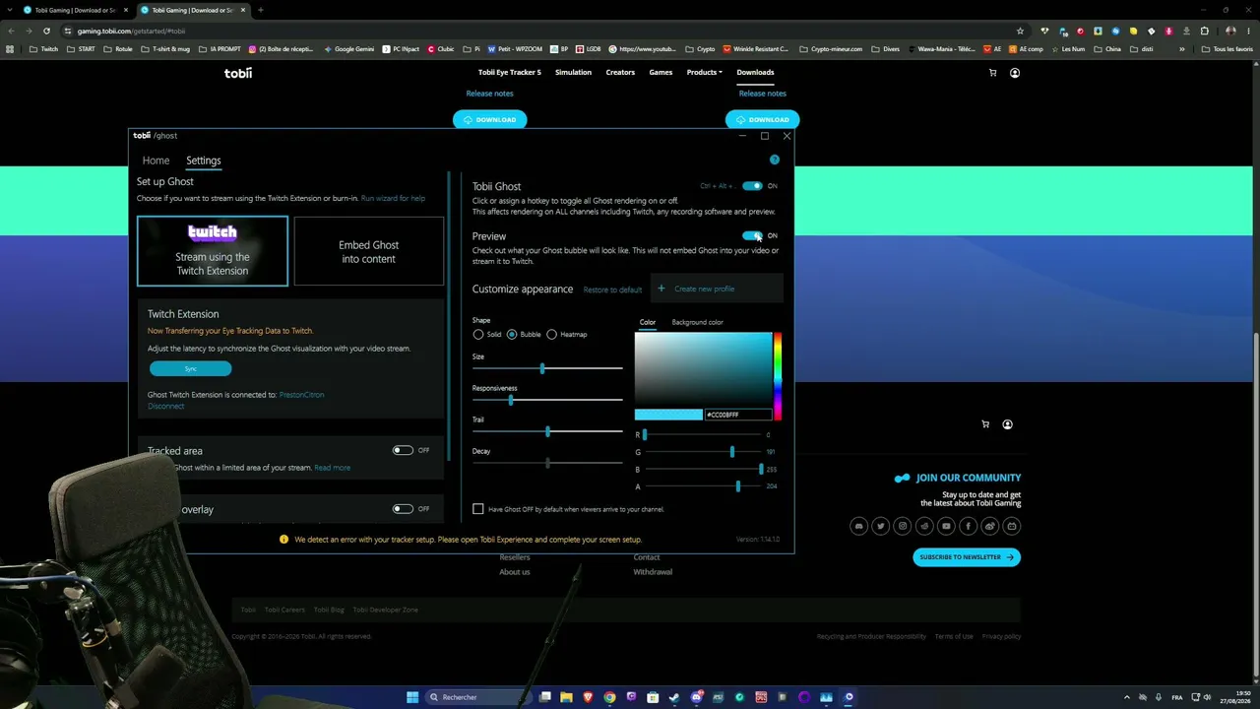
Task: Choose Stream using the Twitch Extension card
Action: click(x=213, y=251)
